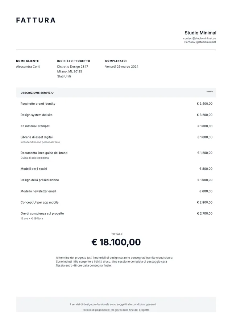Select the Documento linee guida del brand row
Viewport: 232px width, 328px height.
tap(116, 155)
